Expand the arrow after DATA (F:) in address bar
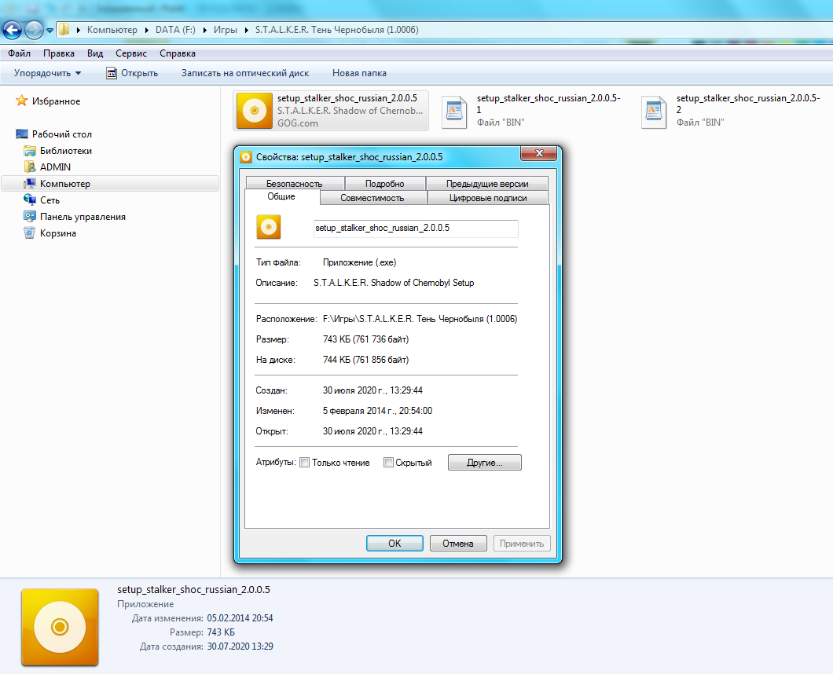The height and width of the screenshot is (674, 833). tap(204, 30)
